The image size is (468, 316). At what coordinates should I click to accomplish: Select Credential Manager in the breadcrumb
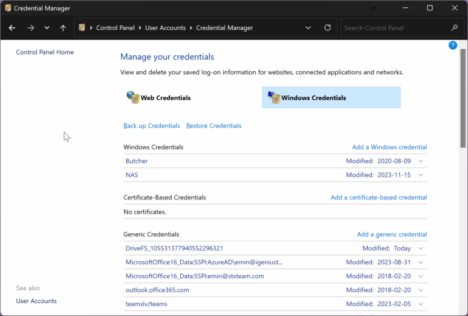pos(224,28)
